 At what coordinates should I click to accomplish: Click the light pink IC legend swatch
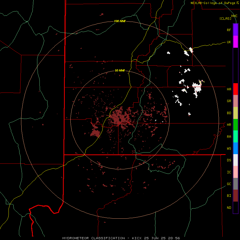[235, 172]
